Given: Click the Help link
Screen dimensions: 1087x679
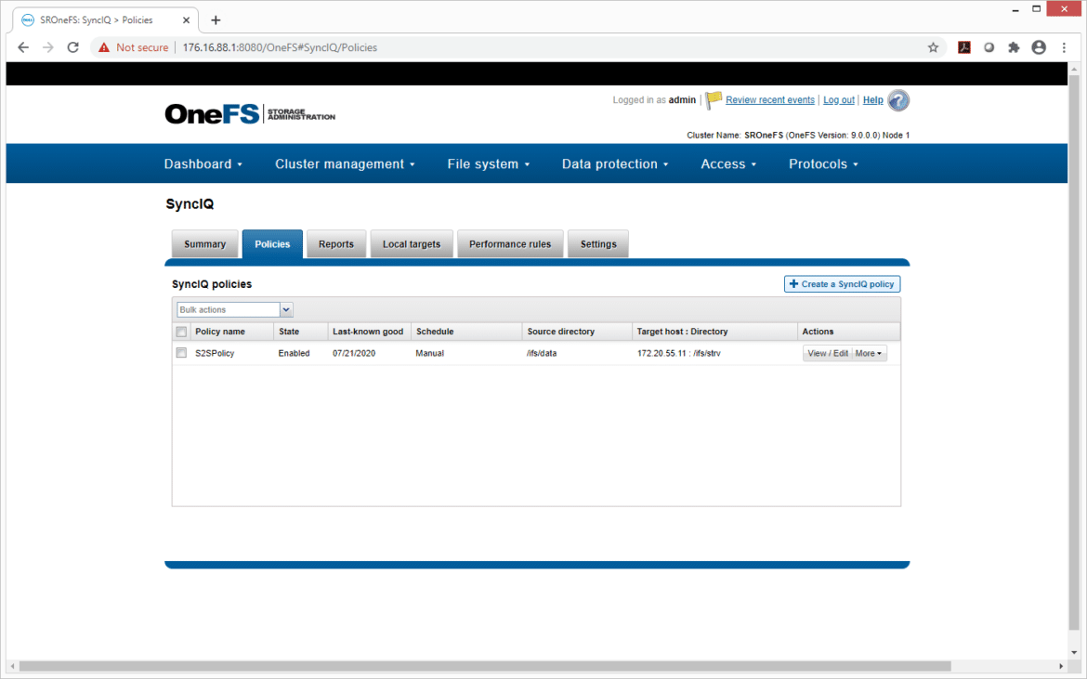Looking at the screenshot, I should pyautogui.click(x=872, y=99).
